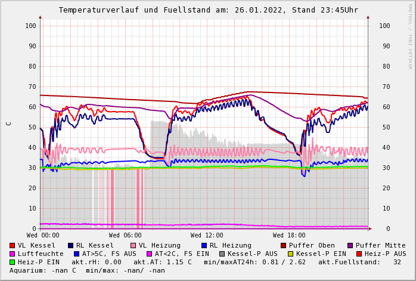Click the Wed 12:00 time axis label
This screenshot has height=281, width=416.
point(207,236)
